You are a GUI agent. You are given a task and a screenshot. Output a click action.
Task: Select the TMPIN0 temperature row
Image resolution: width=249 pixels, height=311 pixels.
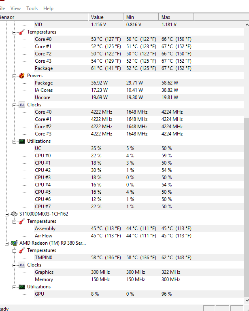[x=44, y=258]
